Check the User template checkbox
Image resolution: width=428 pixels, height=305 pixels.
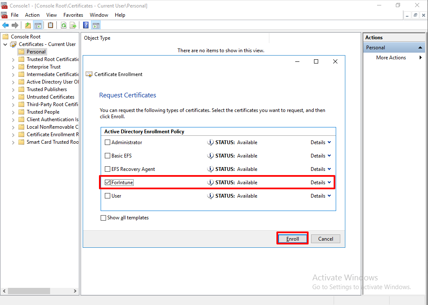pos(108,196)
